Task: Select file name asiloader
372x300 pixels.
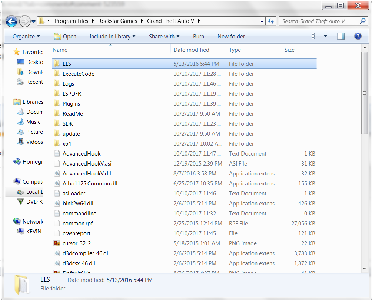Action: [x=74, y=193]
